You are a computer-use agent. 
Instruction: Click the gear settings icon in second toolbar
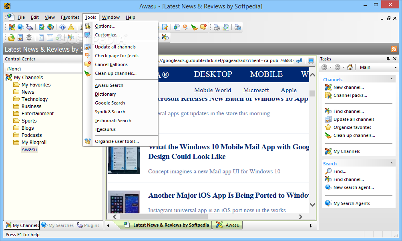(x=29, y=38)
